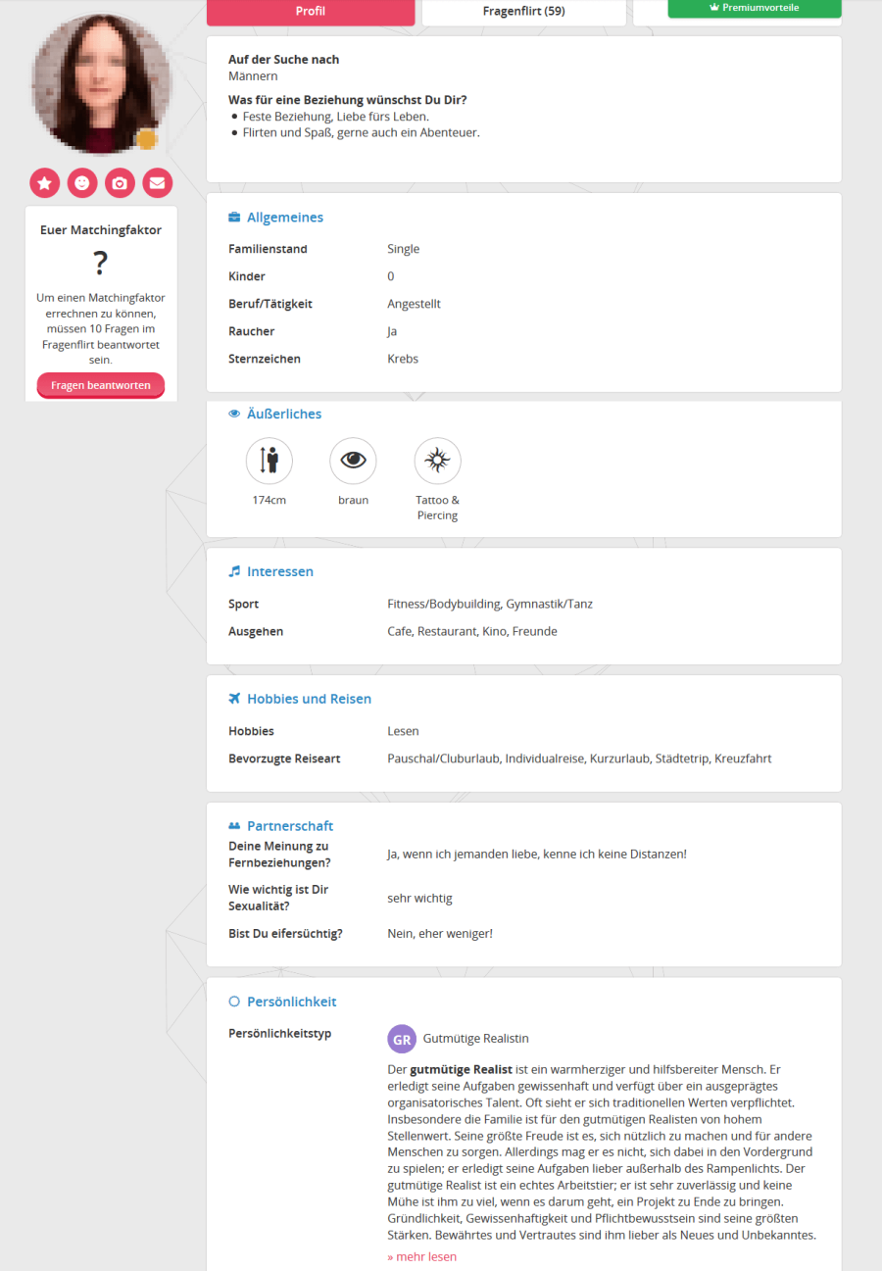Click the eye color icon above braun
The height and width of the screenshot is (1271, 882).
[353, 461]
